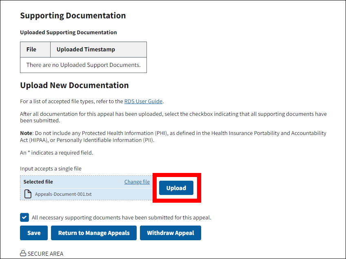Click the Withdraw Appeal button
346x259 pixels.
coord(171,233)
